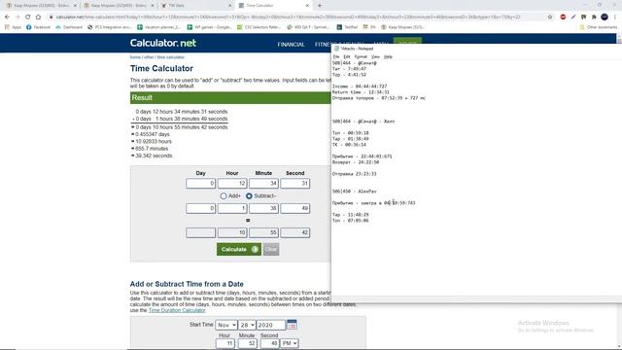Open the Chrome three-dot menu

[x=615, y=17]
